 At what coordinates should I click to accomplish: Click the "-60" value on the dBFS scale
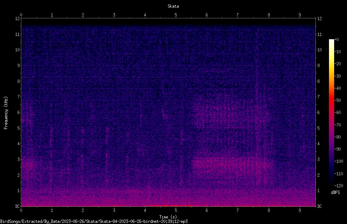tap(337, 113)
